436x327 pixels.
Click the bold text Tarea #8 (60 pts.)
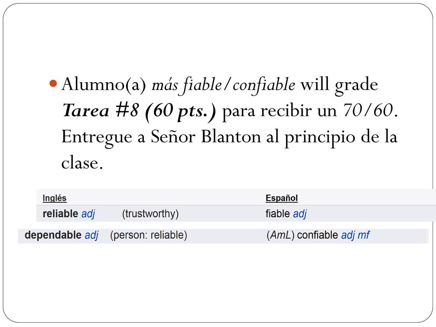tap(139, 111)
